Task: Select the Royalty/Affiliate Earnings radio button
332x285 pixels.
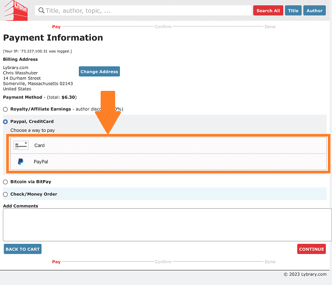Action: pyautogui.click(x=6, y=110)
